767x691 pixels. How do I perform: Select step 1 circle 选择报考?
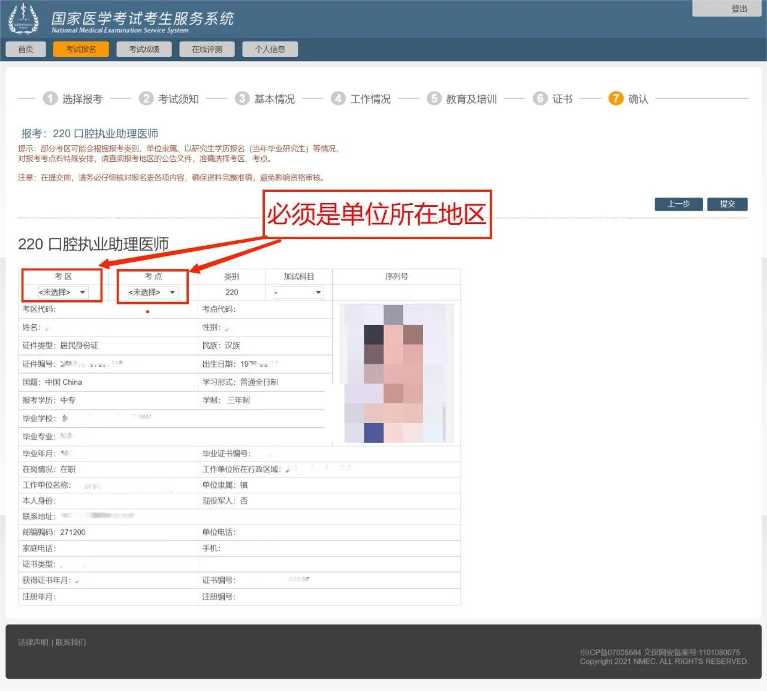tap(50, 98)
